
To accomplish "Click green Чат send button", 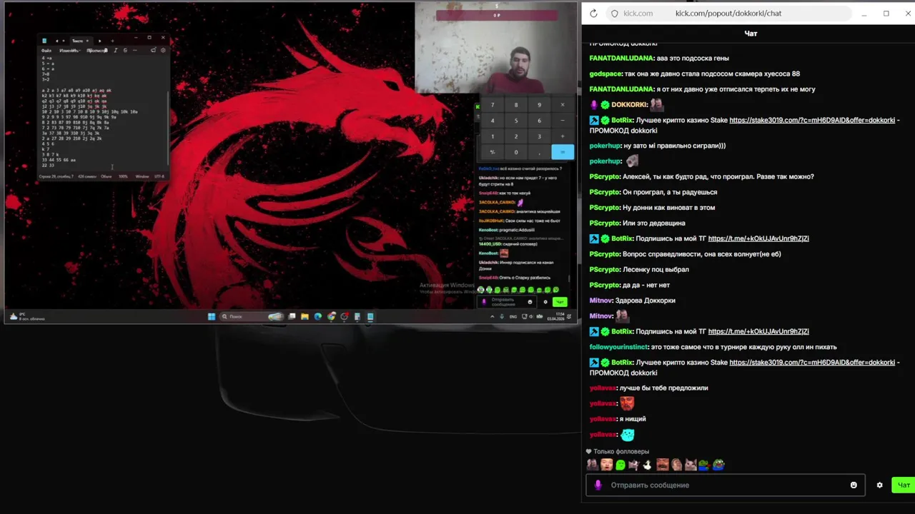I will coord(904,485).
